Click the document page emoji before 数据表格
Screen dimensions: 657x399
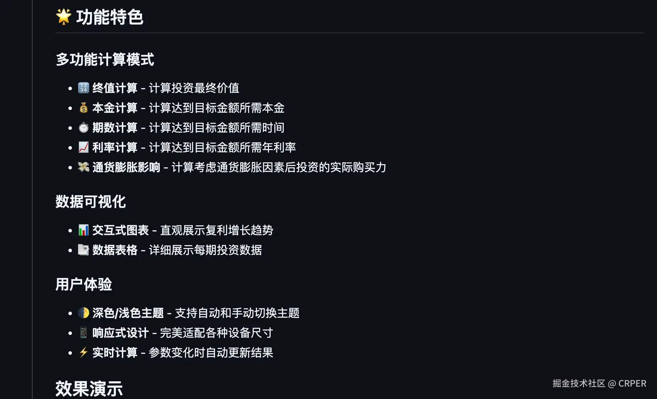click(x=84, y=250)
